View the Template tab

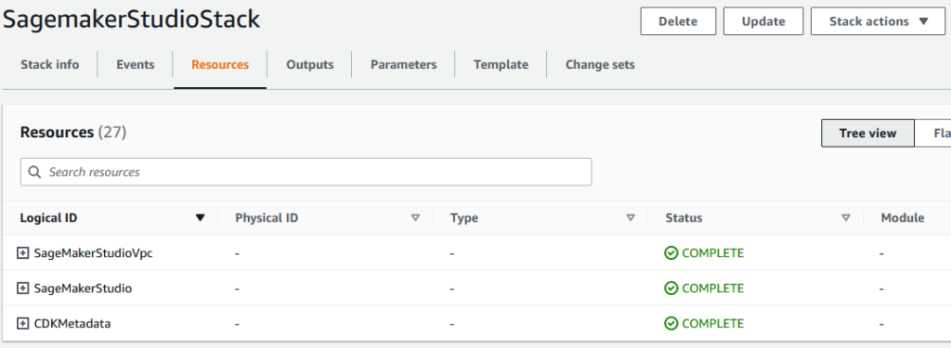[x=501, y=64]
